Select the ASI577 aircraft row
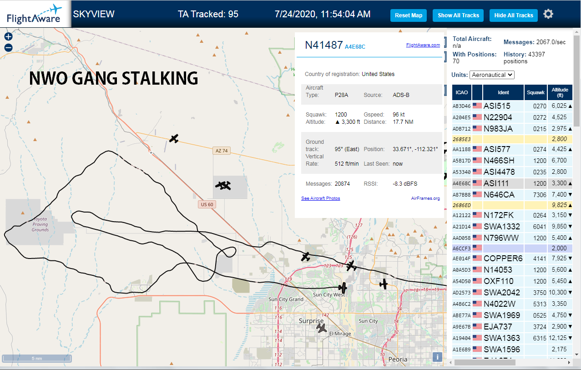The image size is (581, 370). pos(513,149)
